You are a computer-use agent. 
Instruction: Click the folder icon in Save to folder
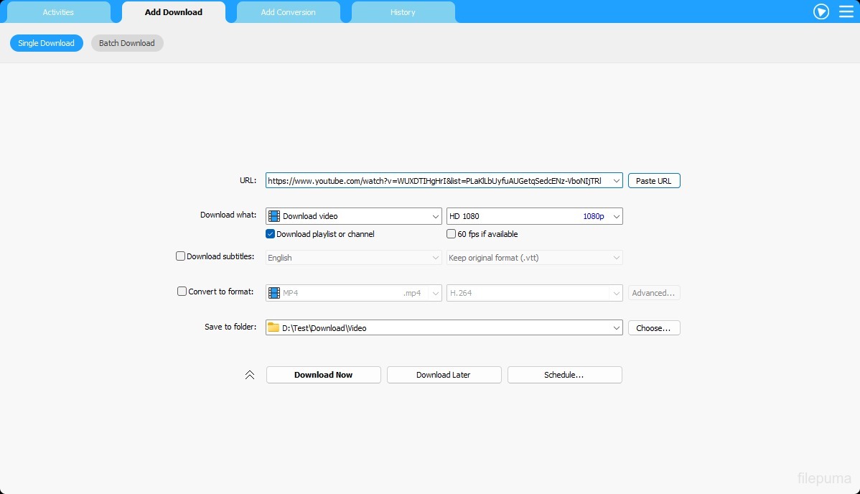(x=274, y=327)
